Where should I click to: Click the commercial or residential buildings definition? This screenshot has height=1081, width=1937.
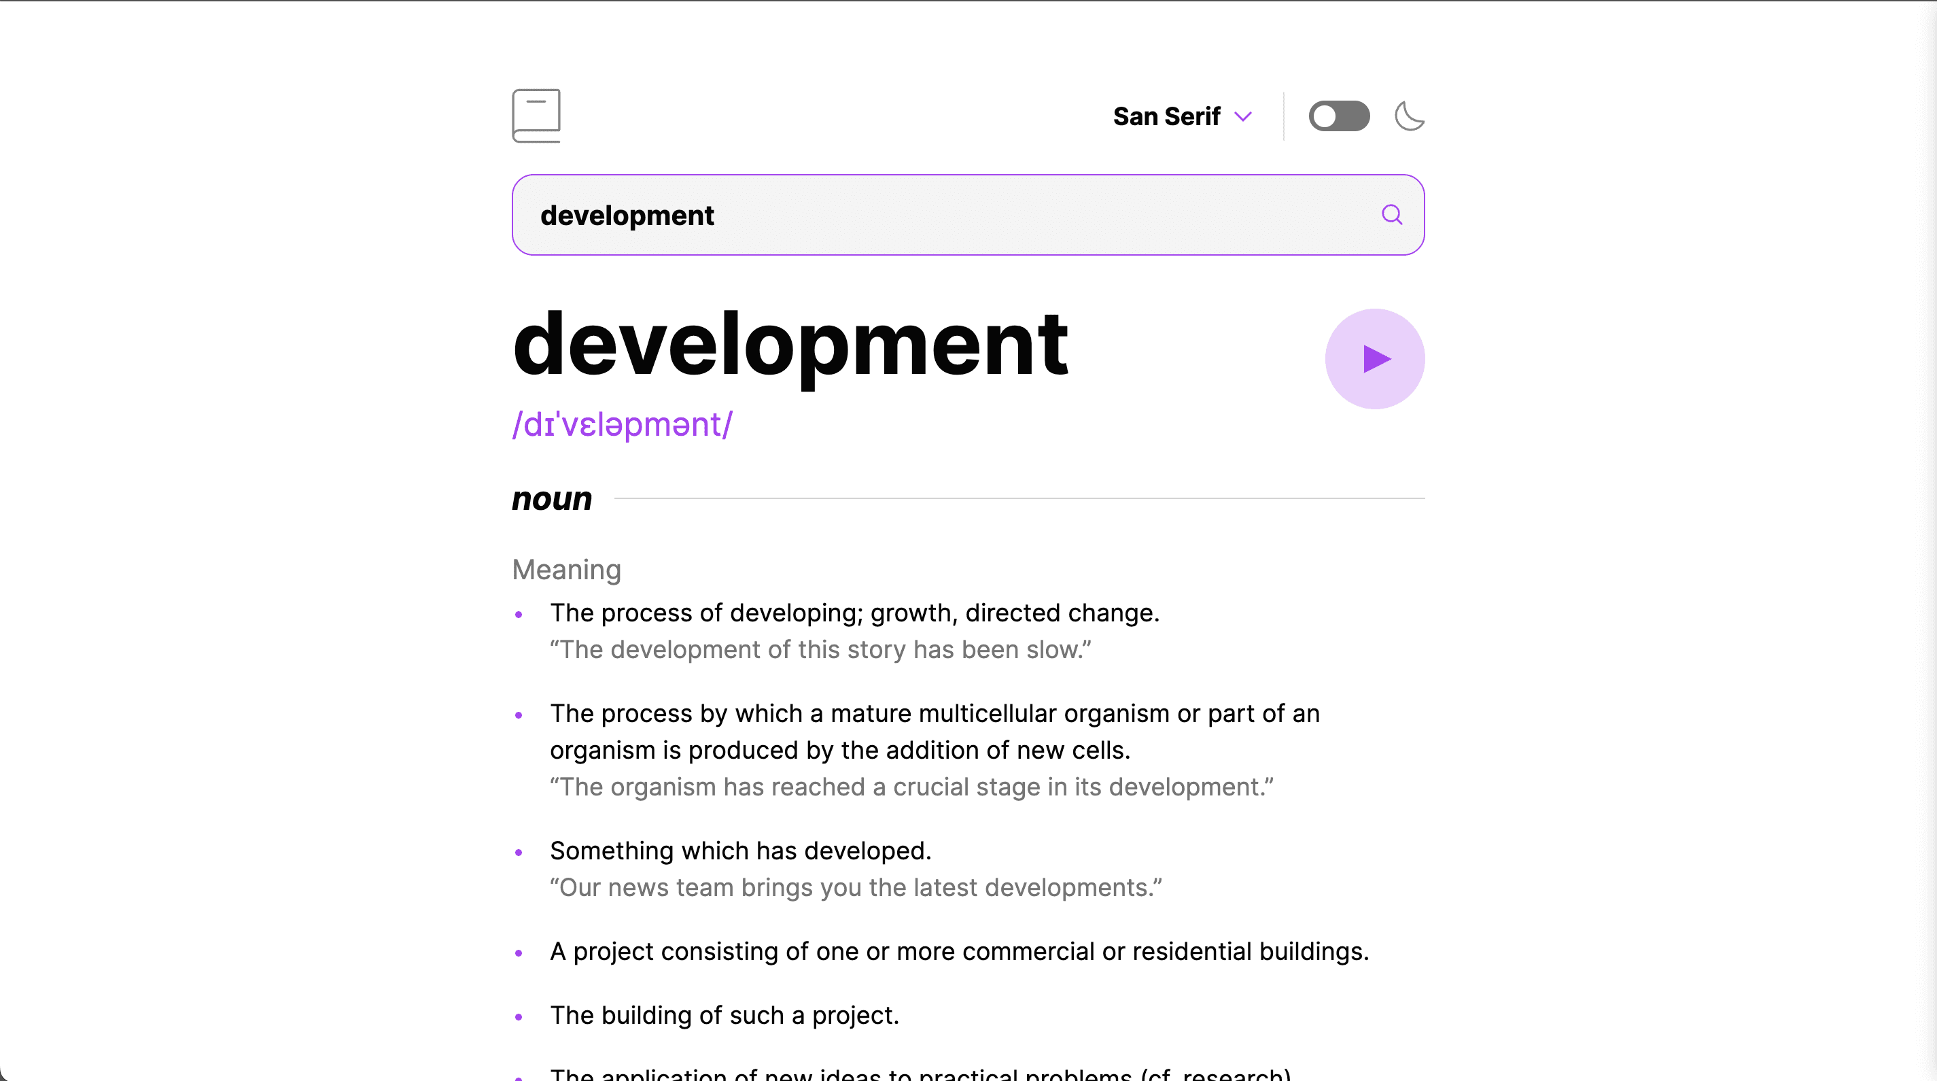[x=959, y=952]
